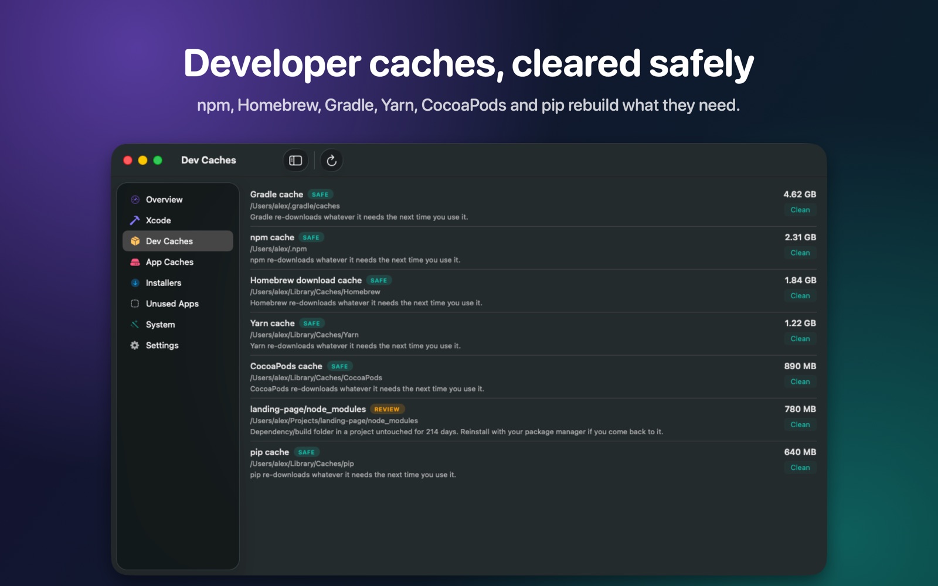938x586 pixels.
Task: Open the System section label
Action: [x=160, y=325]
